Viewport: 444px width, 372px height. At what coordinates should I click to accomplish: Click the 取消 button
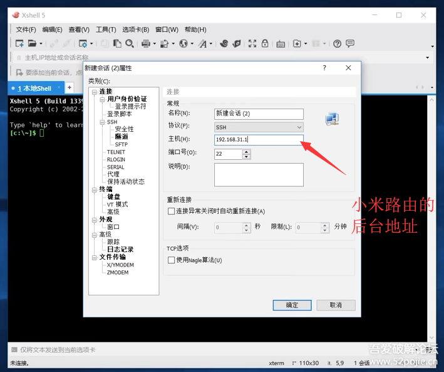(x=336, y=305)
